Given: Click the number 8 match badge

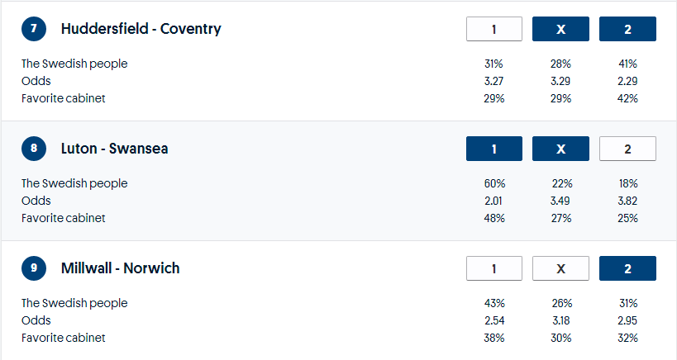Looking at the screenshot, I should point(33,149).
